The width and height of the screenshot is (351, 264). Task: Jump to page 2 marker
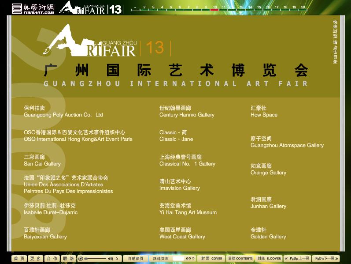click(x=144, y=8)
